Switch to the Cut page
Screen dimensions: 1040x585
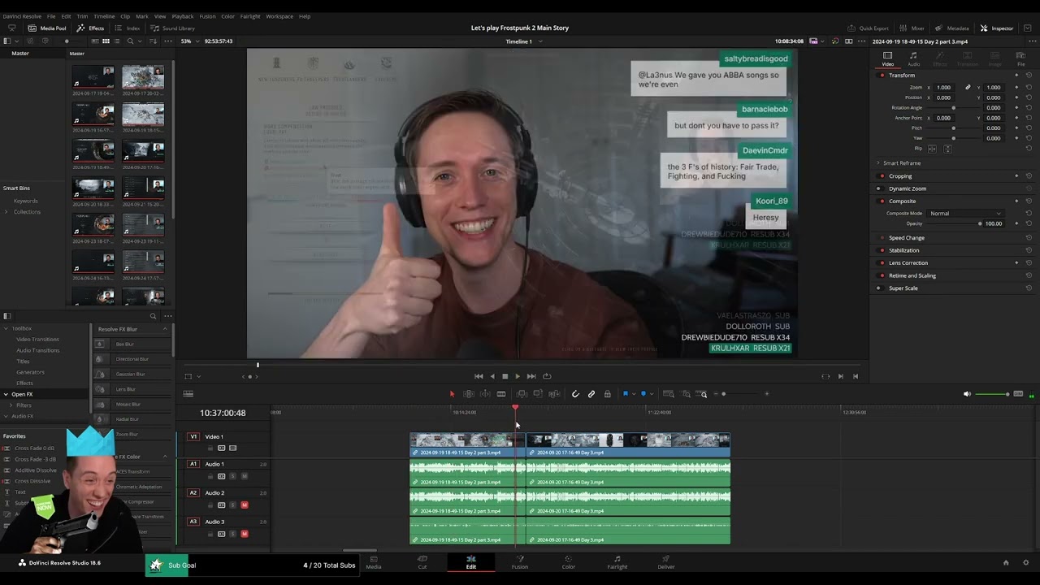click(x=422, y=561)
